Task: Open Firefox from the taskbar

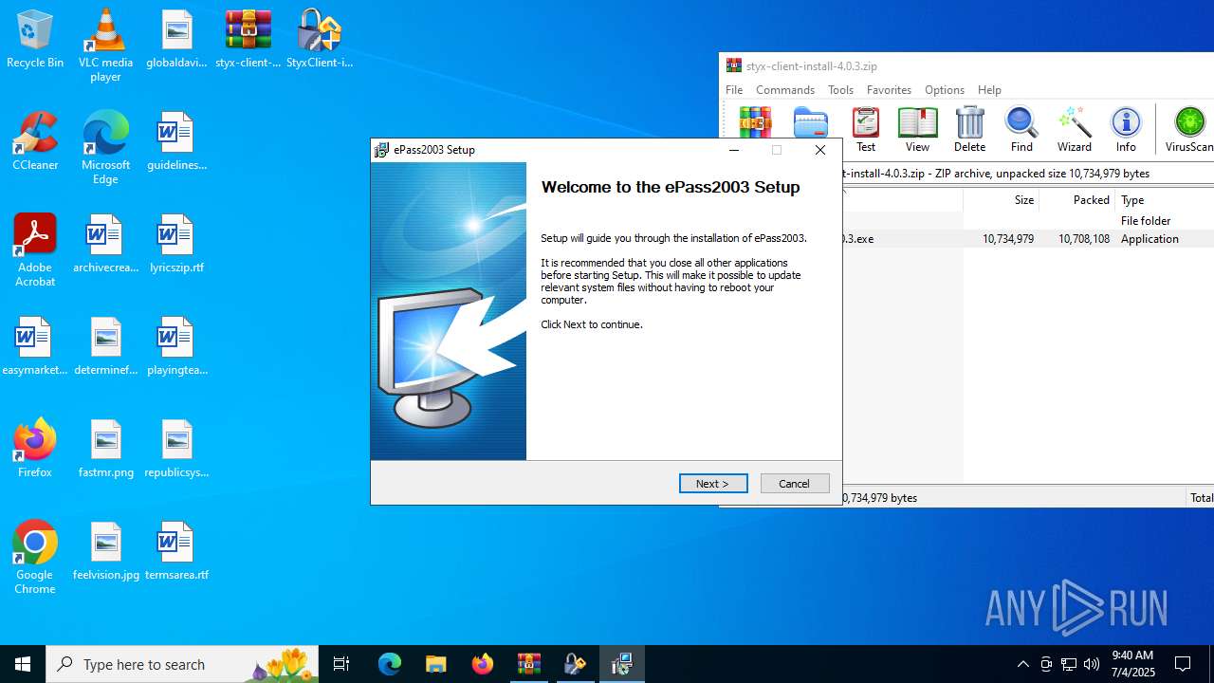Action: [x=483, y=664]
